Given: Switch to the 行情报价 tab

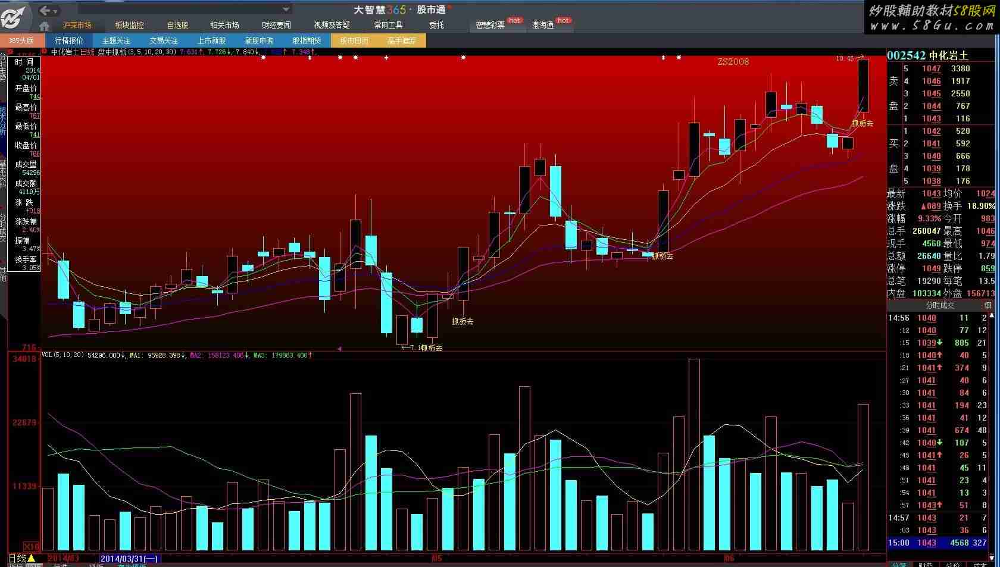Looking at the screenshot, I should [x=68, y=40].
